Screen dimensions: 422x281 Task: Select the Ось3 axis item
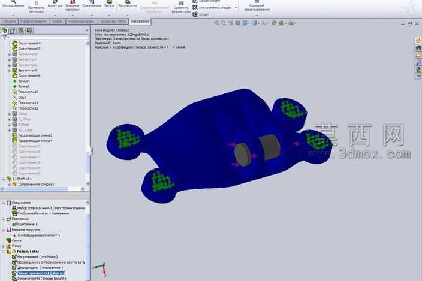click(x=19, y=98)
